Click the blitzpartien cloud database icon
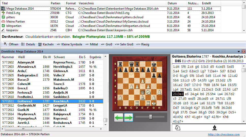 coord(3,26)
